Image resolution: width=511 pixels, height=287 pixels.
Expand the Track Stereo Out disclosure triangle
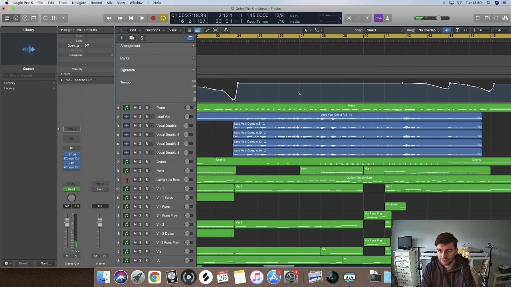pyautogui.click(x=61, y=80)
